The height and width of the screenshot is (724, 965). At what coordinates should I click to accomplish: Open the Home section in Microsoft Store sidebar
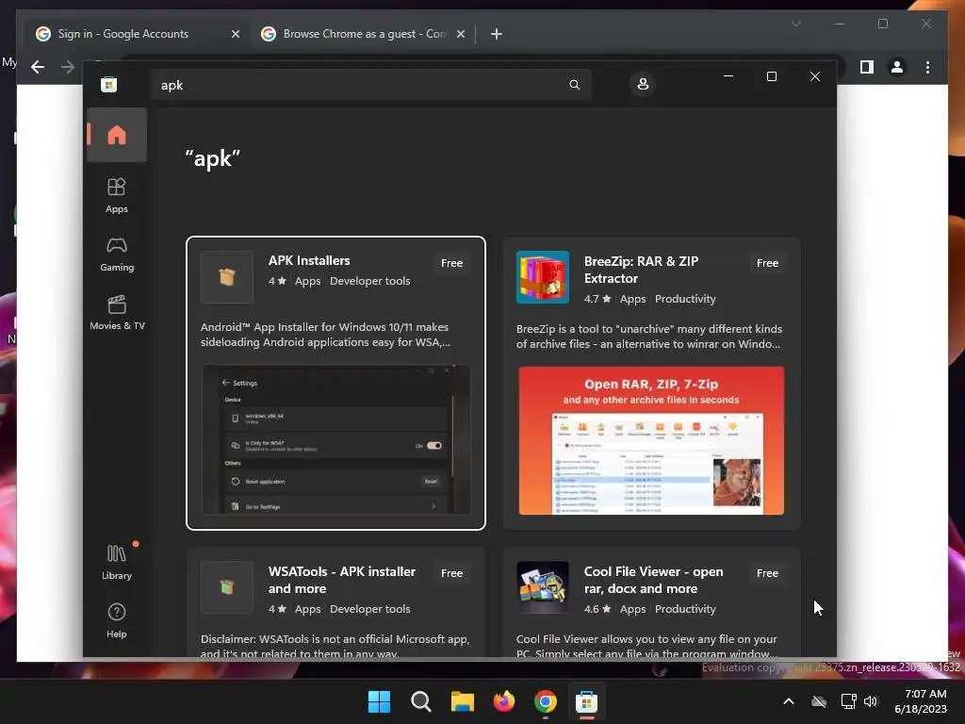coord(116,135)
